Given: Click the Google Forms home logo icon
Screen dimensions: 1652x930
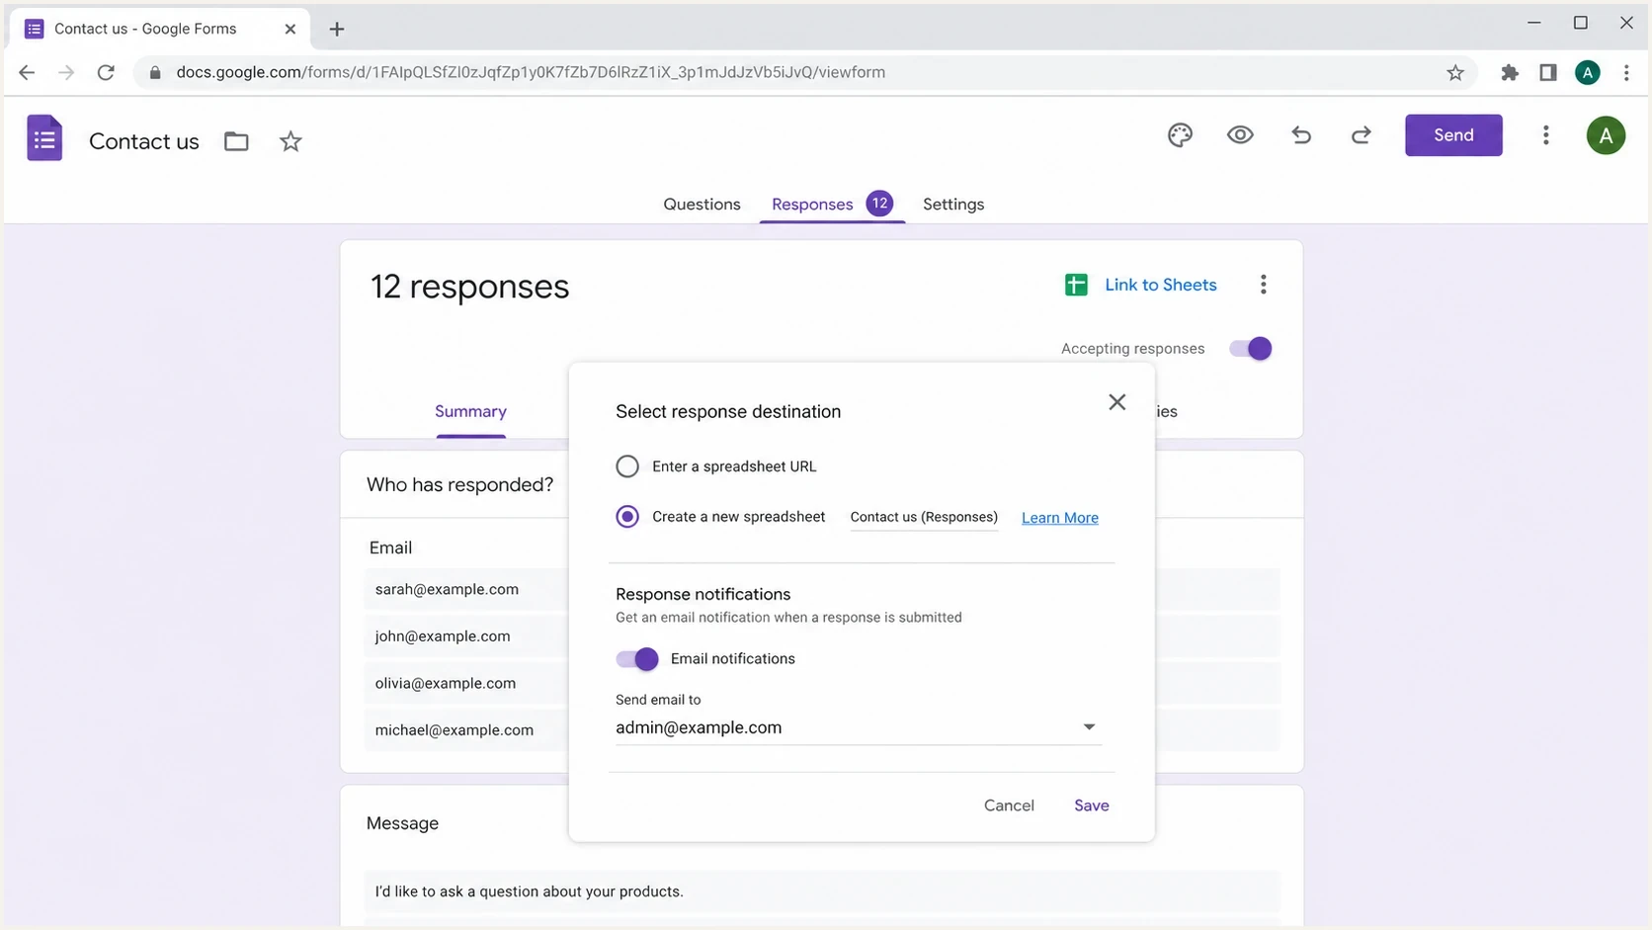Looking at the screenshot, I should point(44,138).
